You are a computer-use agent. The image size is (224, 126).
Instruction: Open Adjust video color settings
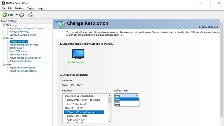[x=23, y=68]
